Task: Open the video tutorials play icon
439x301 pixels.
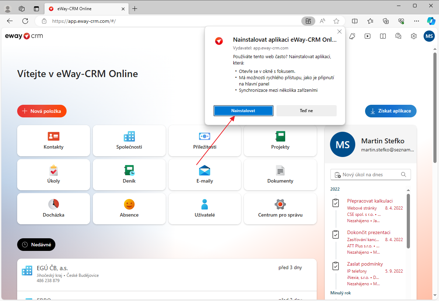Action: pos(368,36)
